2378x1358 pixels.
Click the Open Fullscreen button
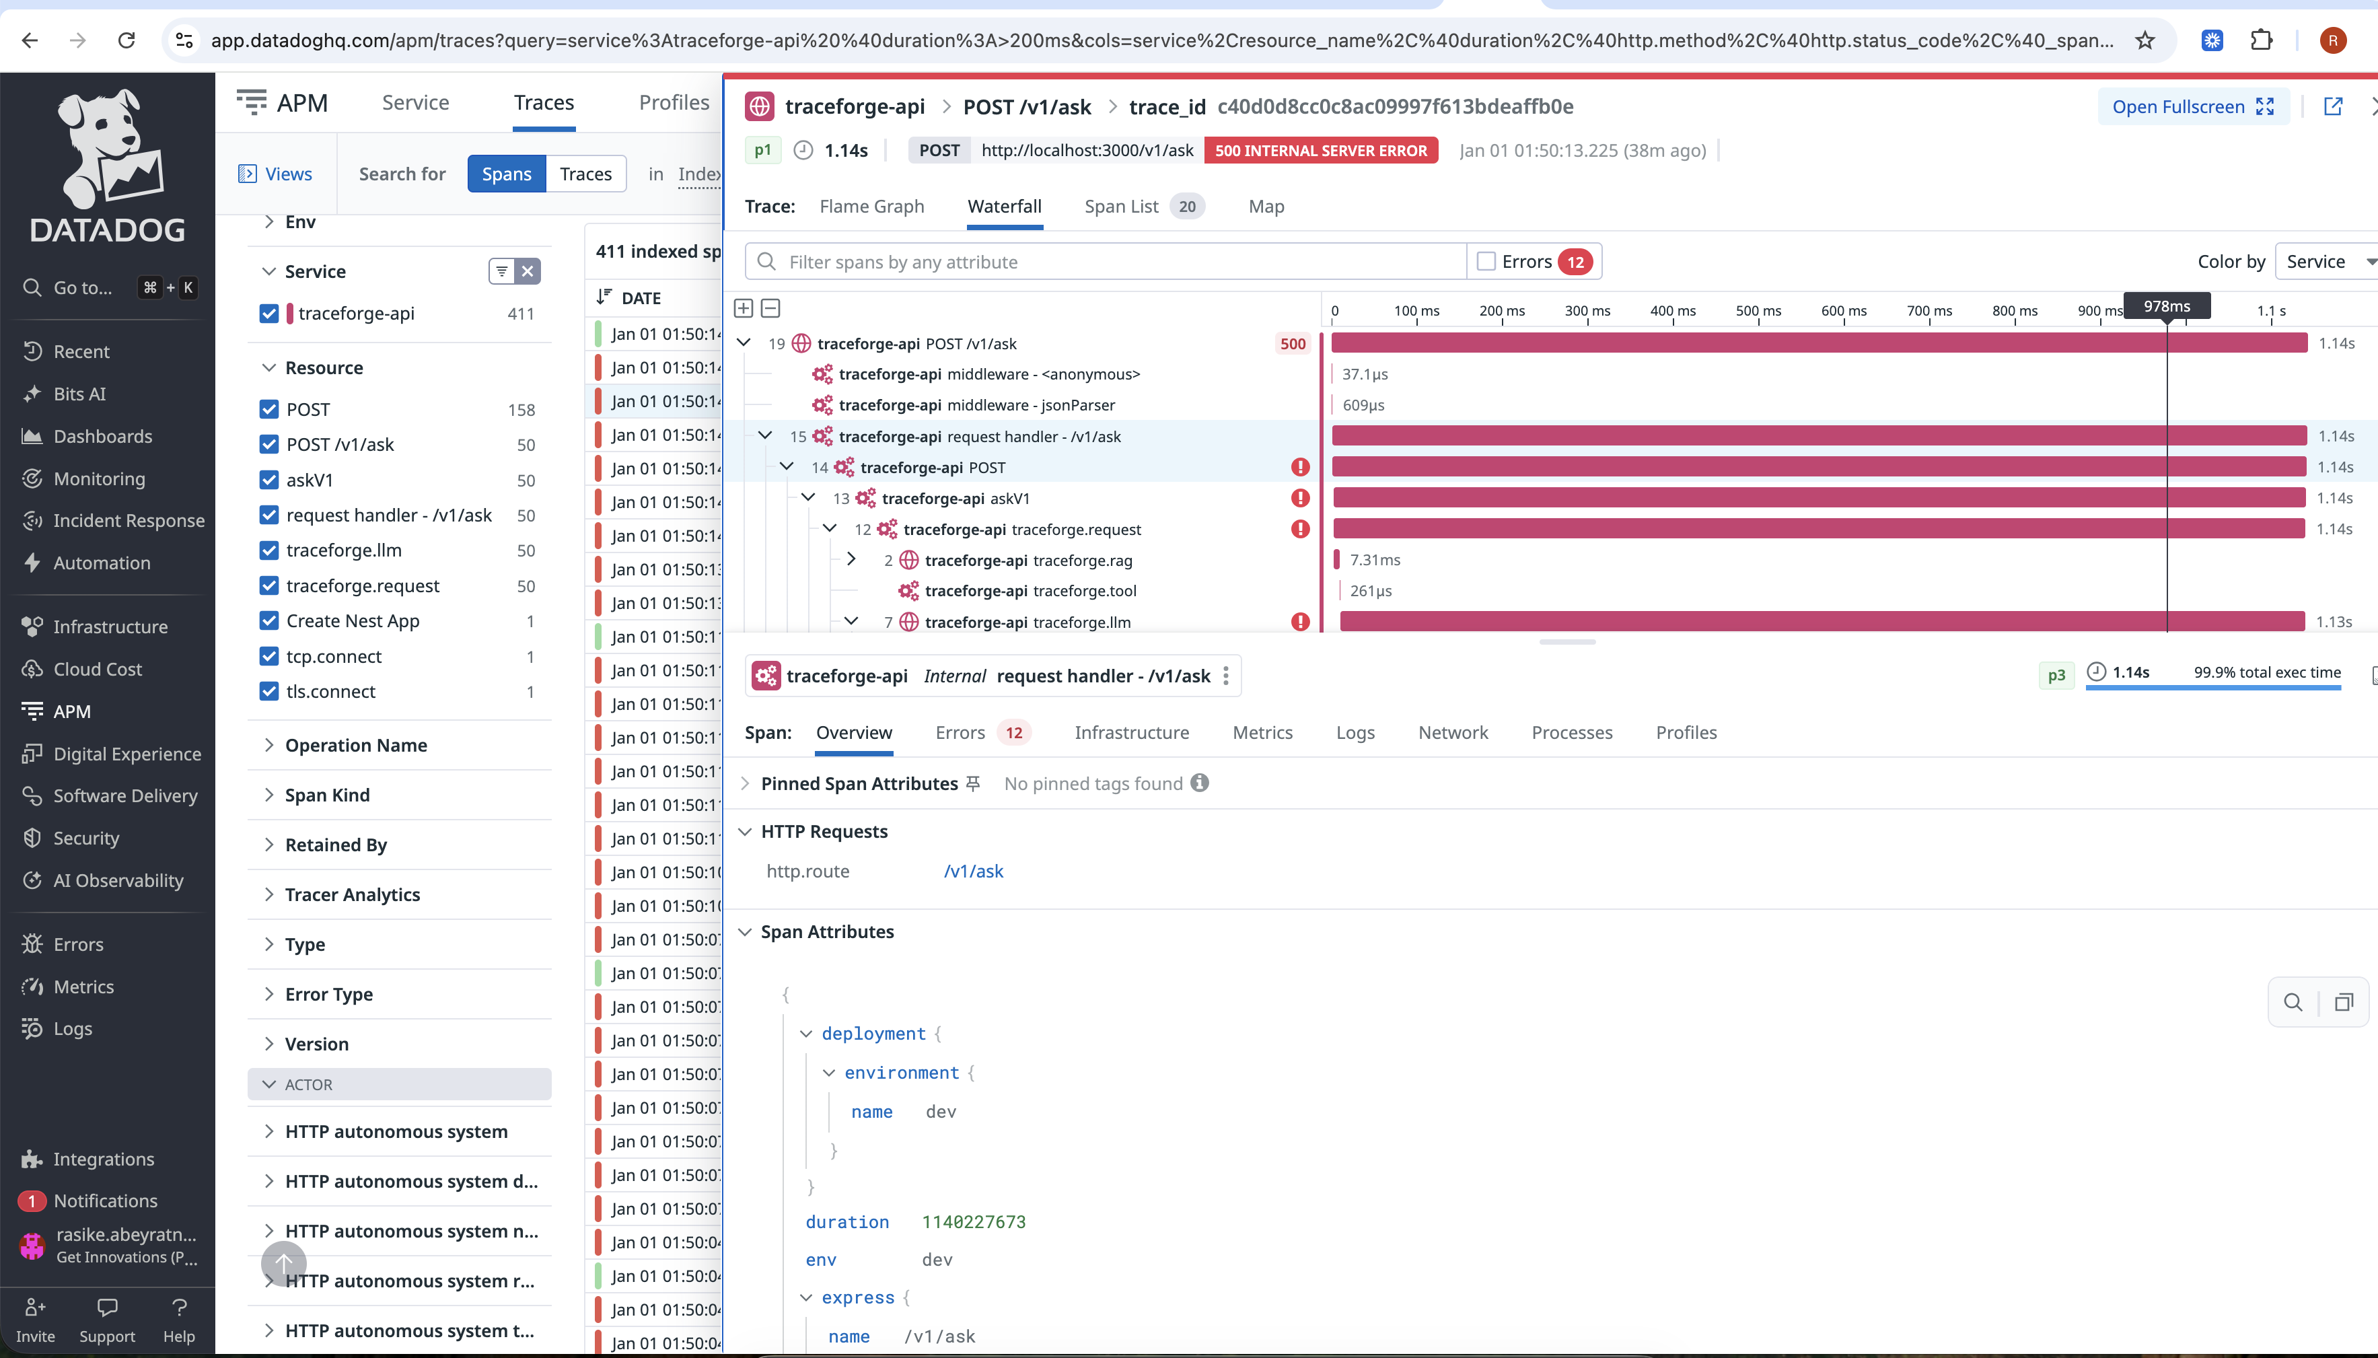tap(2192, 106)
